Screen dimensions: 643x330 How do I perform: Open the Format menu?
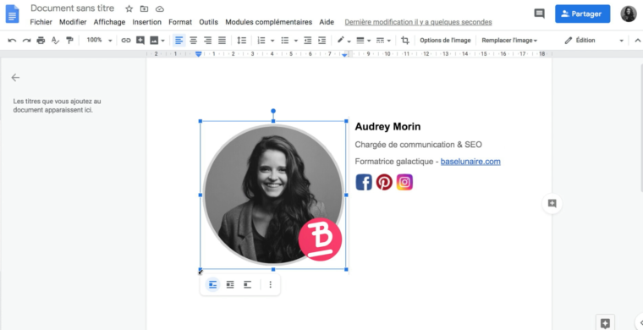(x=180, y=22)
